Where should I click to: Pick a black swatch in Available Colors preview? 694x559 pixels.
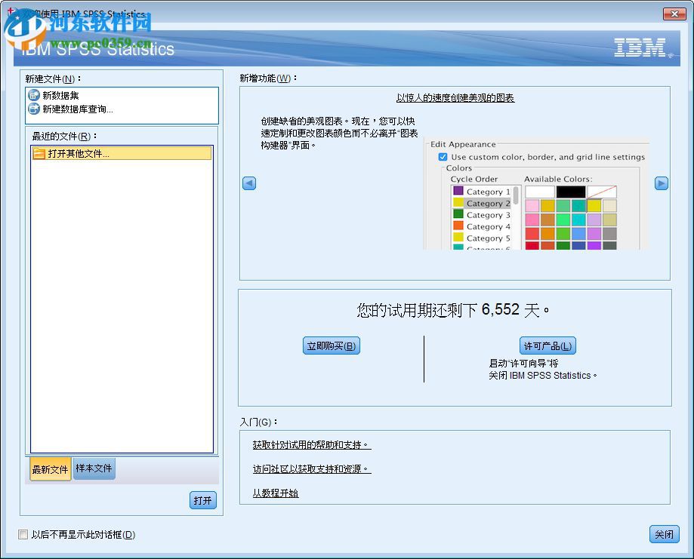pos(571,192)
